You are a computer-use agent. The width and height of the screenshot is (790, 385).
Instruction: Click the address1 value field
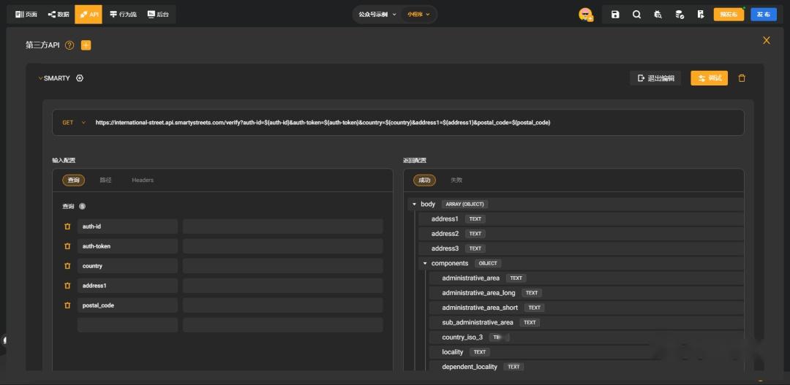[282, 286]
